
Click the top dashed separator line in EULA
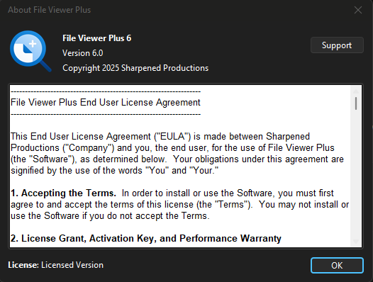(106, 91)
